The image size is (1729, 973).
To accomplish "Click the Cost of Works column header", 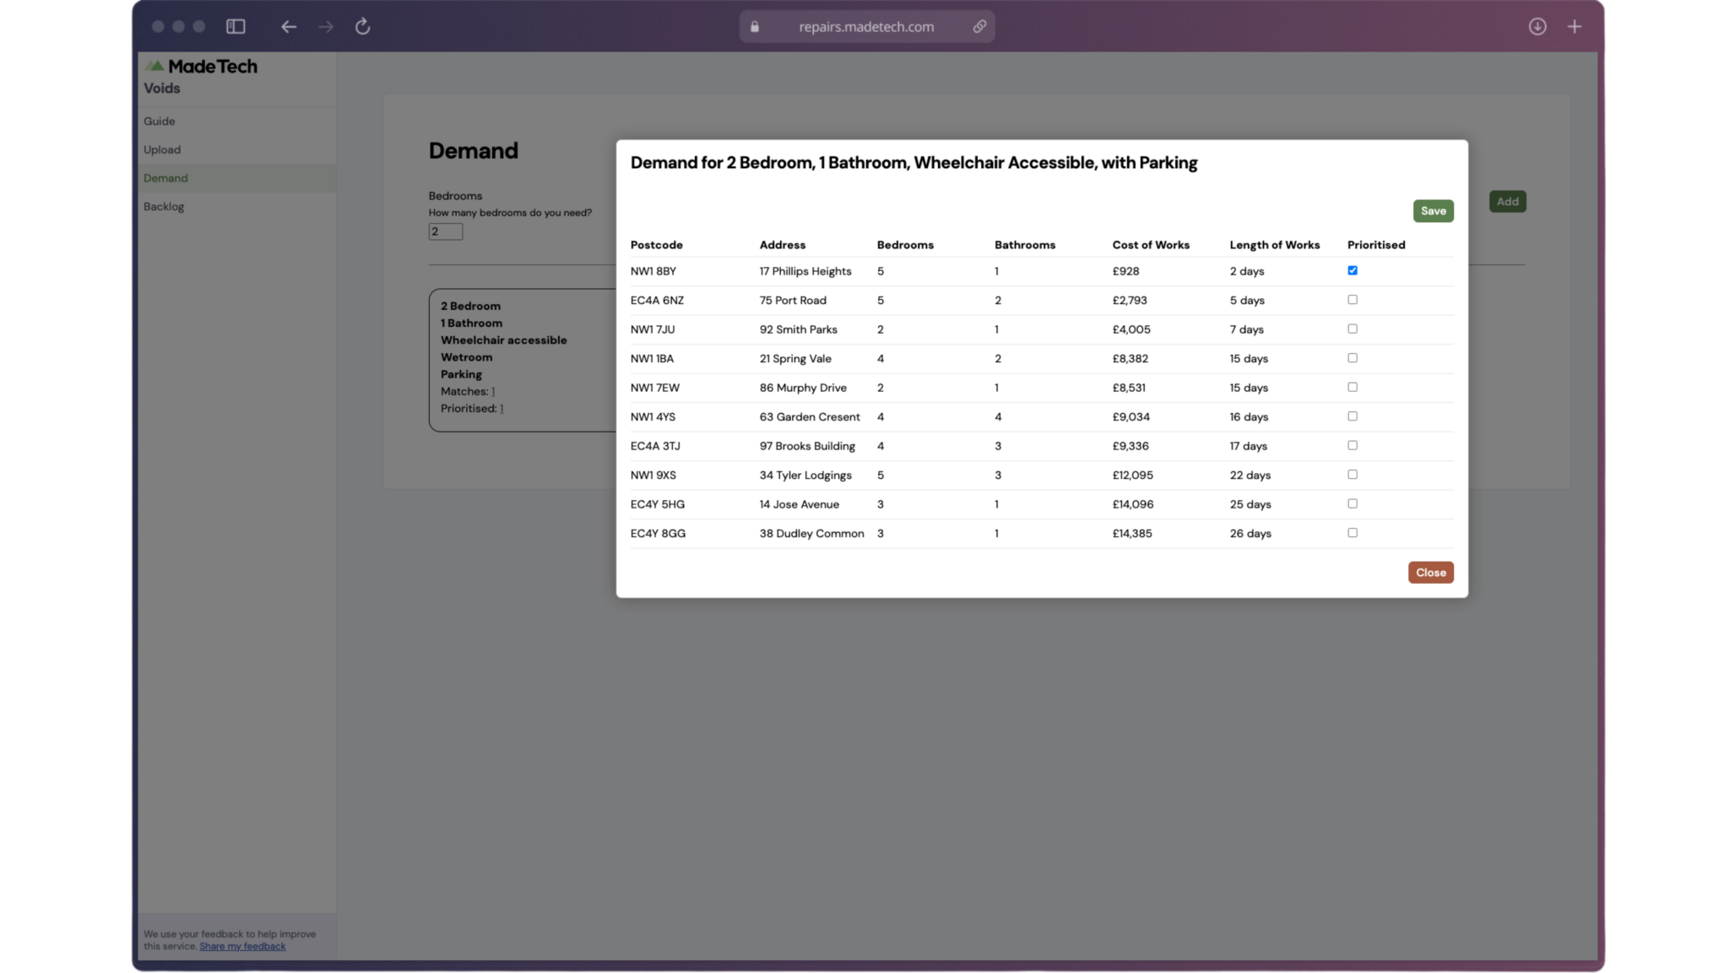I will click(1150, 245).
